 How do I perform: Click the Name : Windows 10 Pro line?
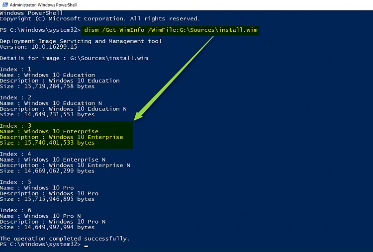point(37,187)
